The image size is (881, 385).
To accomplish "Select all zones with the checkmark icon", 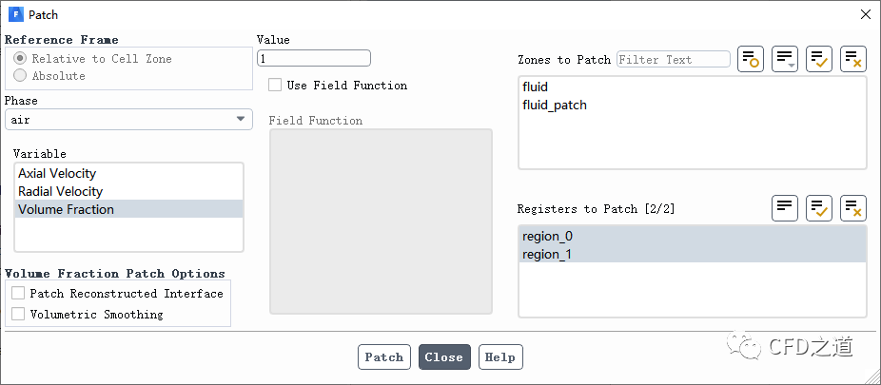I will [819, 59].
